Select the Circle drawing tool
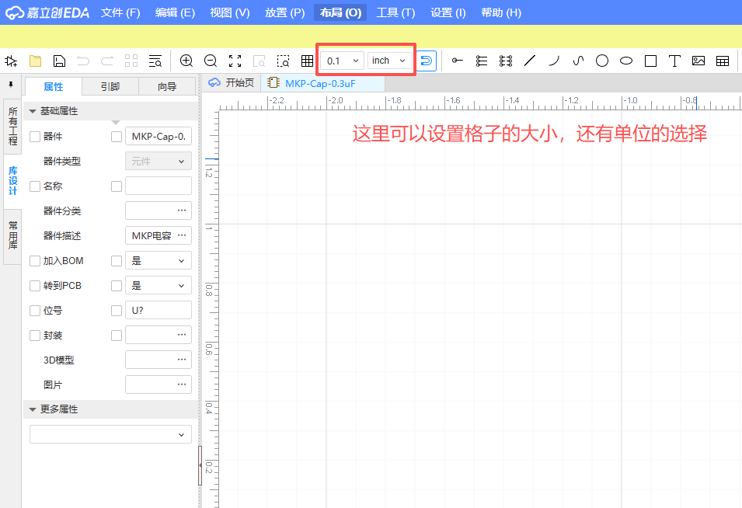The image size is (742, 508). coord(601,60)
